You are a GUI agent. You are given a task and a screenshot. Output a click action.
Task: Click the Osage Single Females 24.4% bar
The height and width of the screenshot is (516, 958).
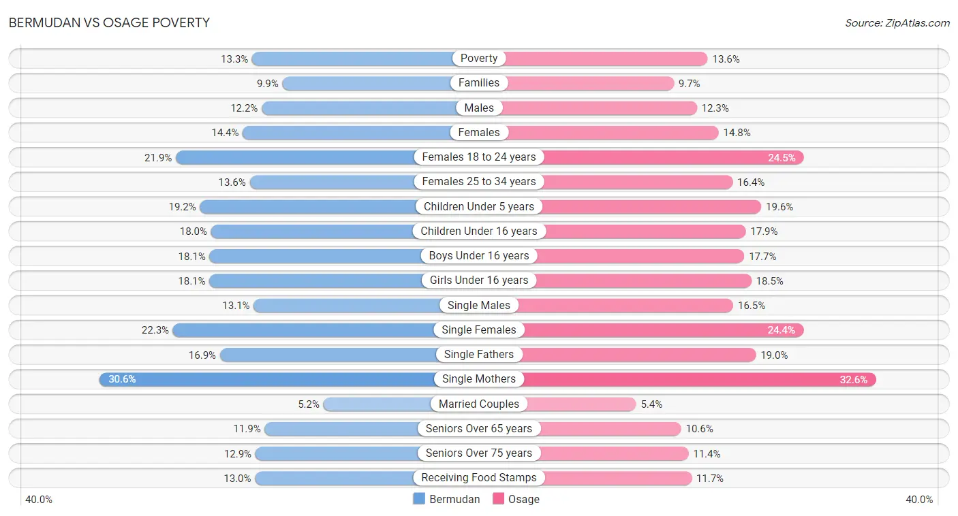pos(641,330)
